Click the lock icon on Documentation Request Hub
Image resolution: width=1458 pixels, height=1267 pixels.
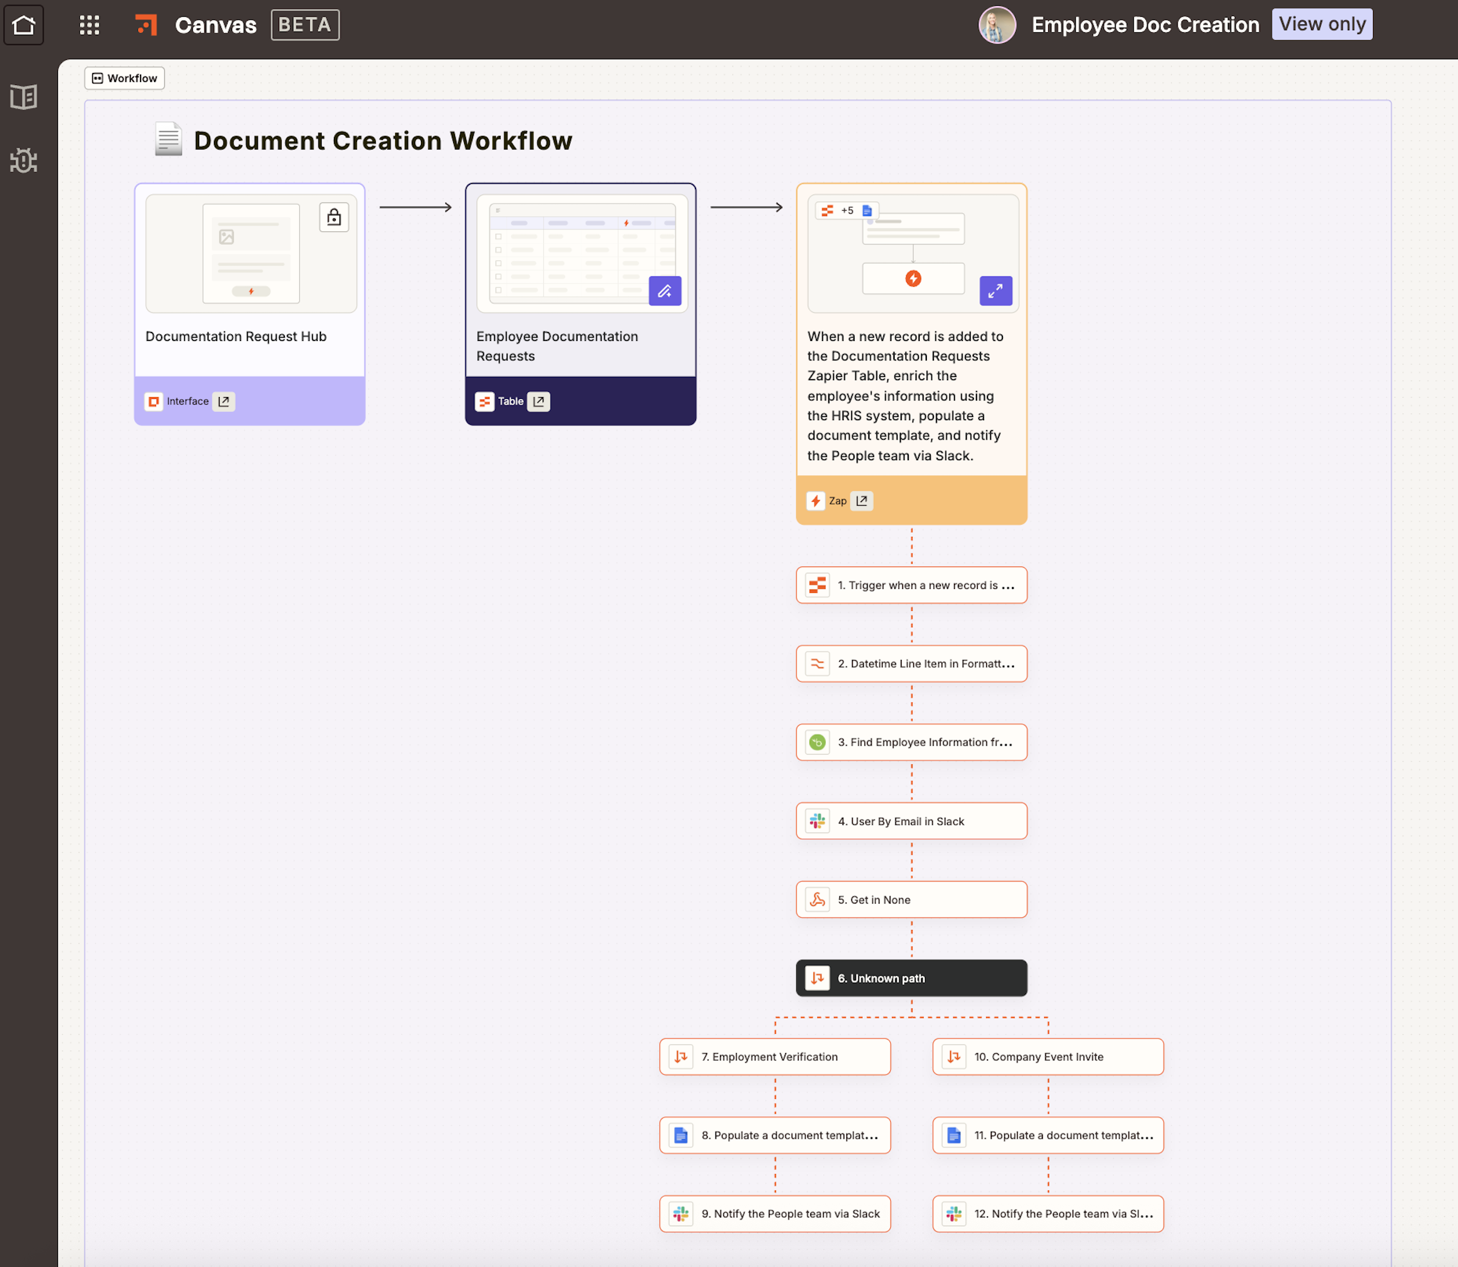334,218
